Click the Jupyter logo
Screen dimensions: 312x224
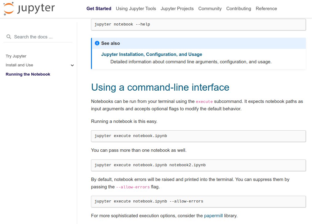(x=29, y=9)
